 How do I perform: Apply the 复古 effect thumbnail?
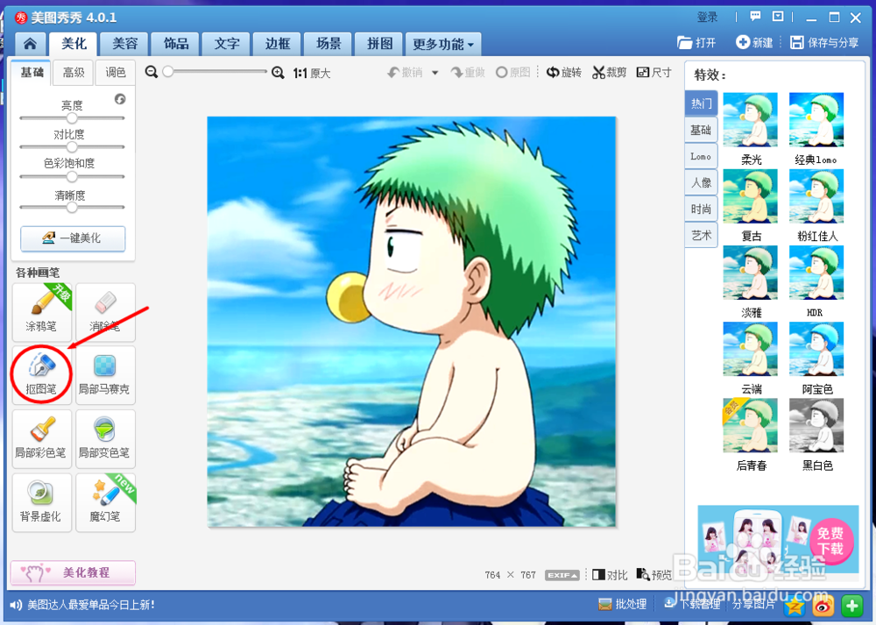[751, 196]
